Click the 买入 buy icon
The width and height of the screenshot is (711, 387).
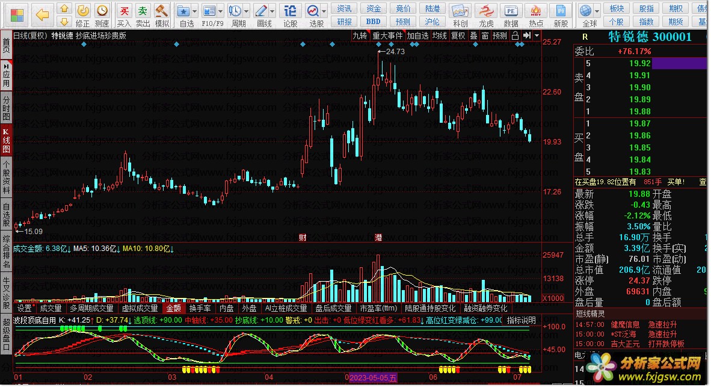pos(124,15)
